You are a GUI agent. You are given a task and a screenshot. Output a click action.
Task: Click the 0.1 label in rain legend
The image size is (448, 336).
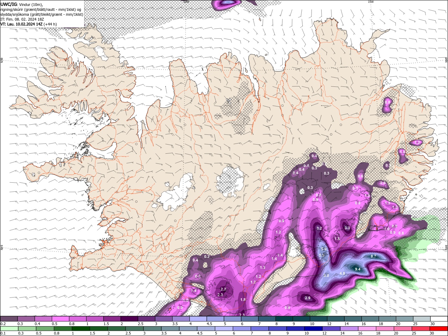point(3,334)
